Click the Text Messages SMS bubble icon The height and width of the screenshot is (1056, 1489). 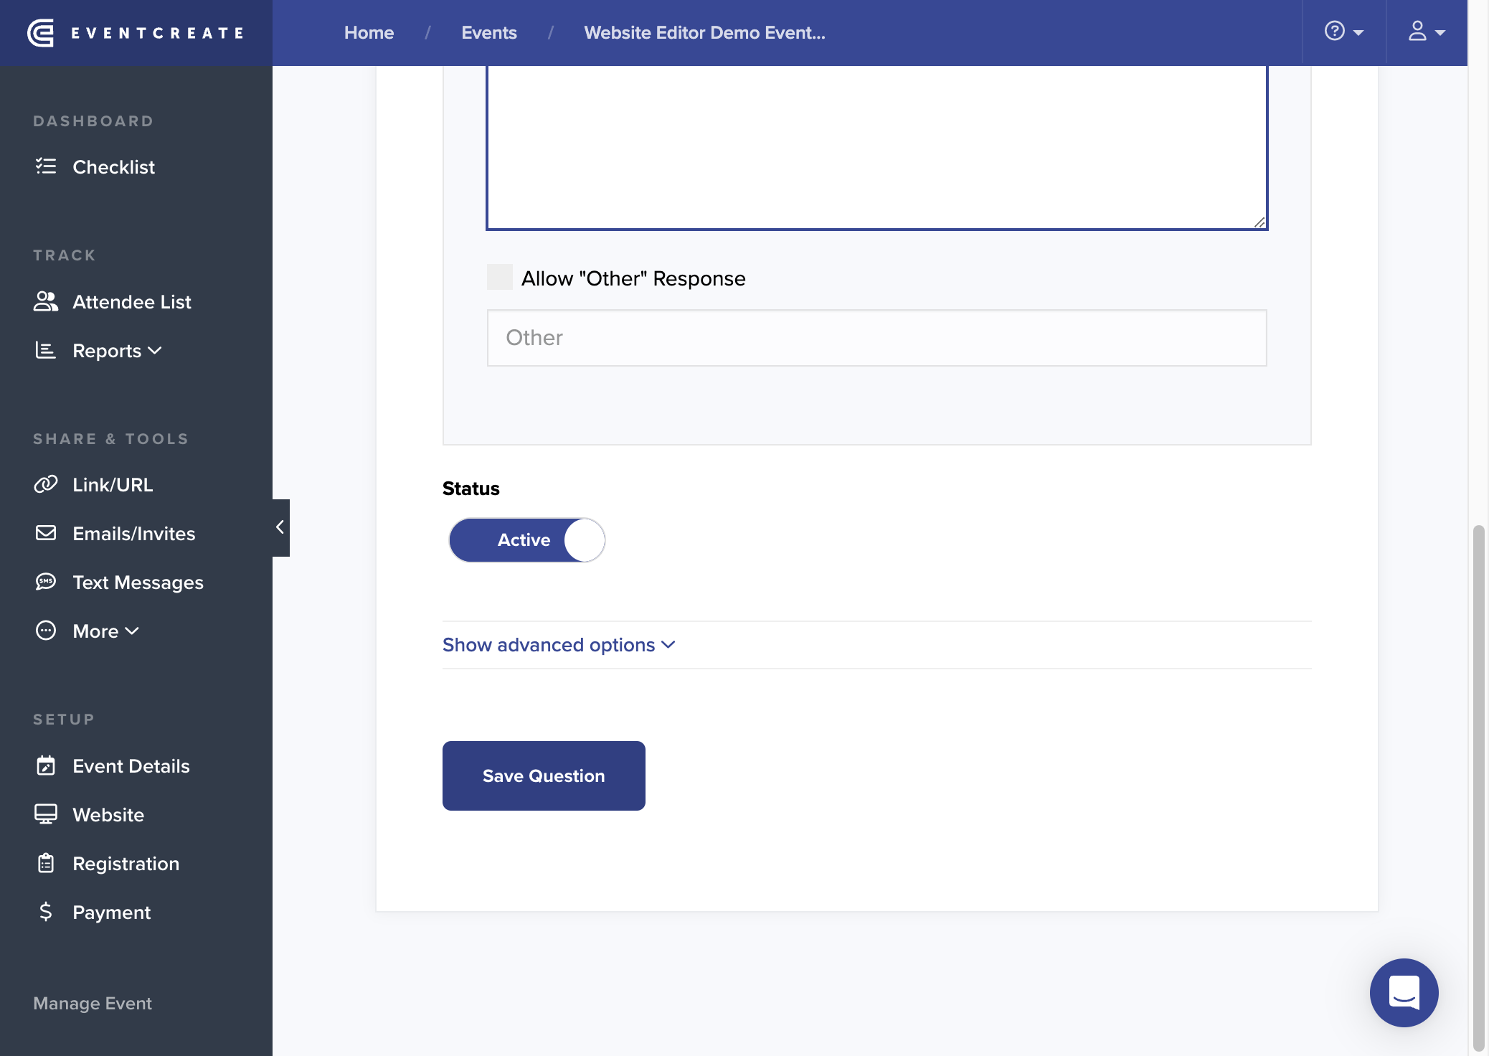click(x=46, y=582)
